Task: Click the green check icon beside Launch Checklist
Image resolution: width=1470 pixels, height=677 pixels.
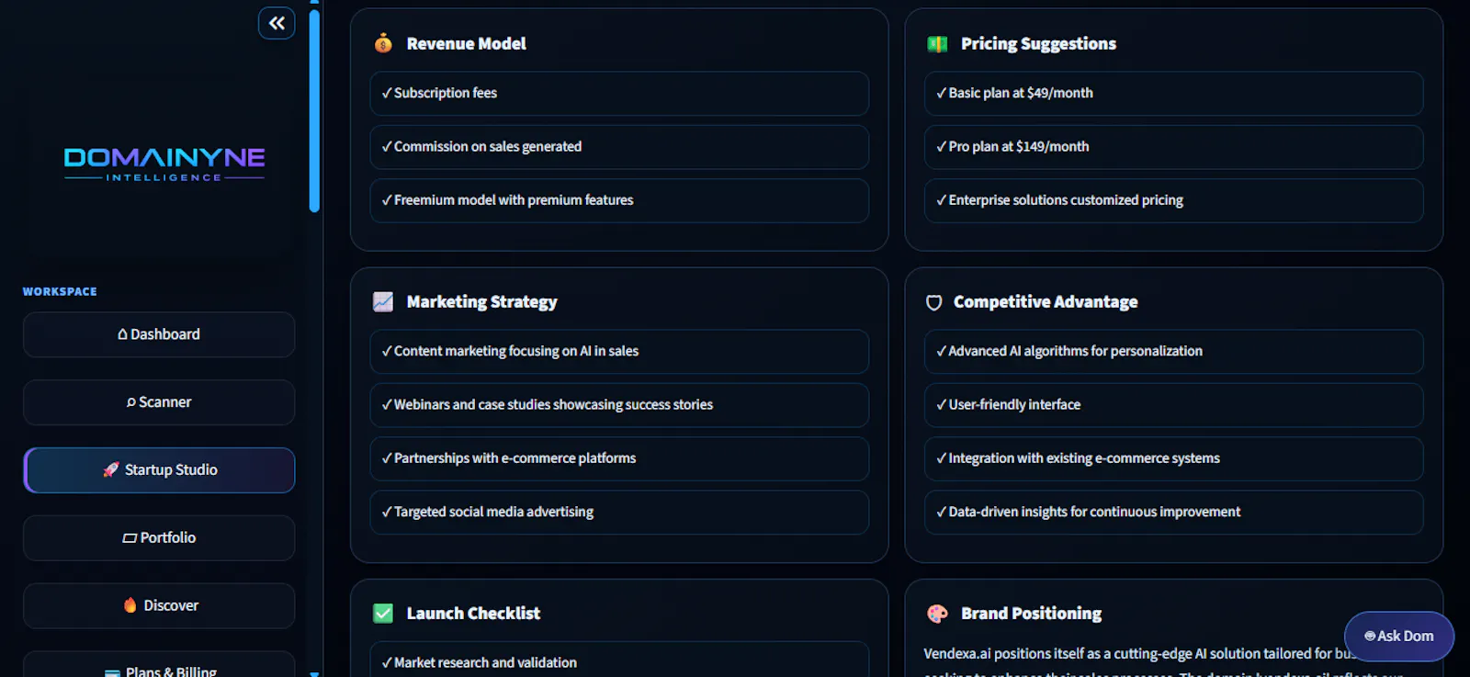Action: [x=383, y=614]
